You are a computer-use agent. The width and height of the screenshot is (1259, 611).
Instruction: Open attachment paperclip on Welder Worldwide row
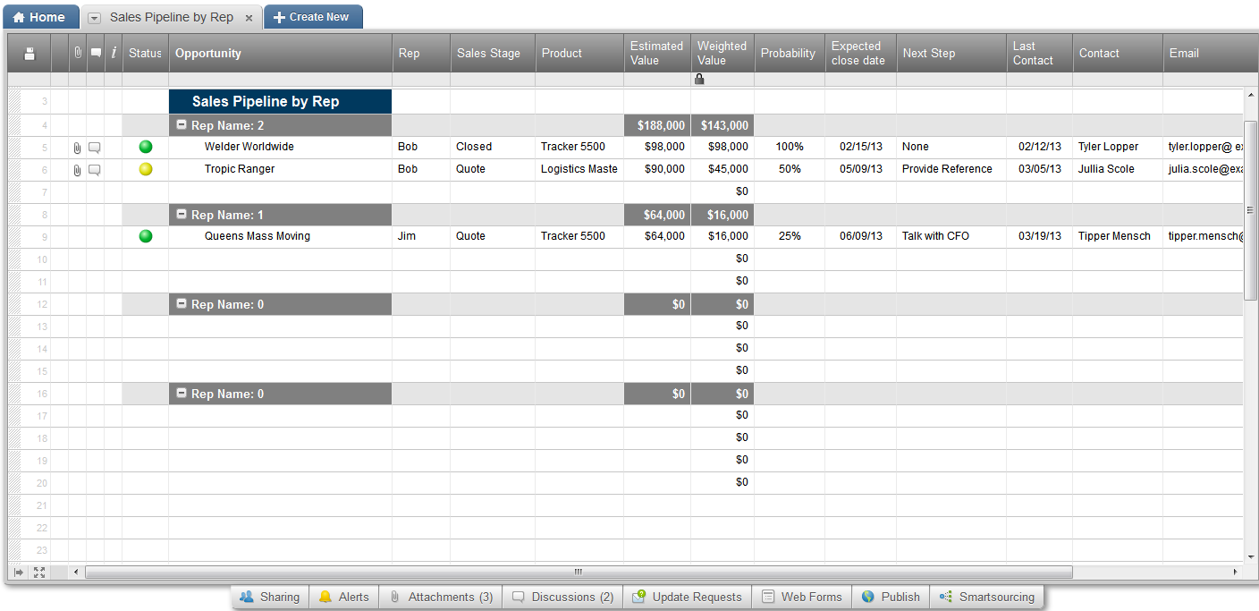[x=78, y=148]
